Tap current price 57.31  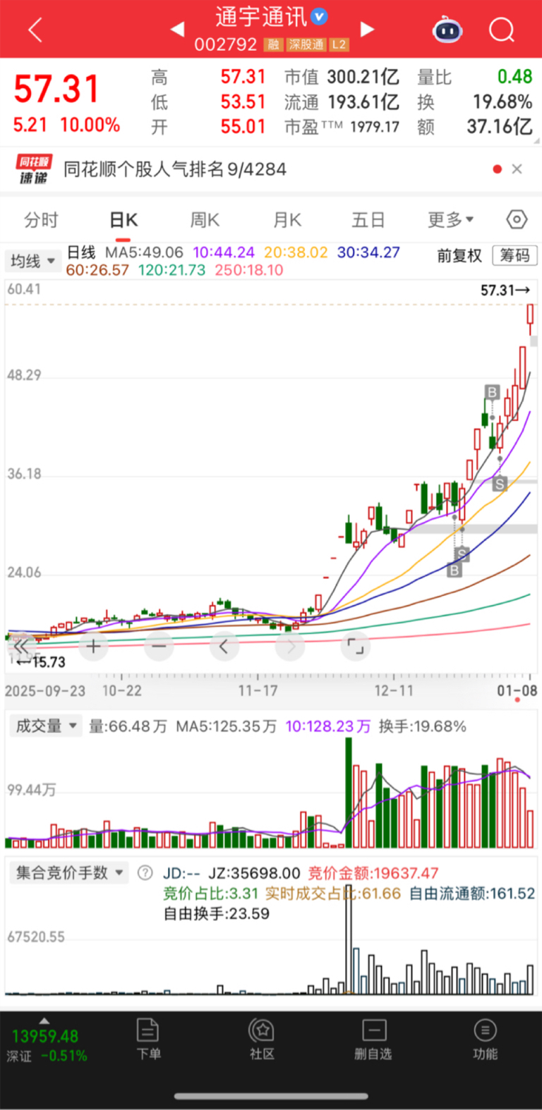tap(56, 90)
